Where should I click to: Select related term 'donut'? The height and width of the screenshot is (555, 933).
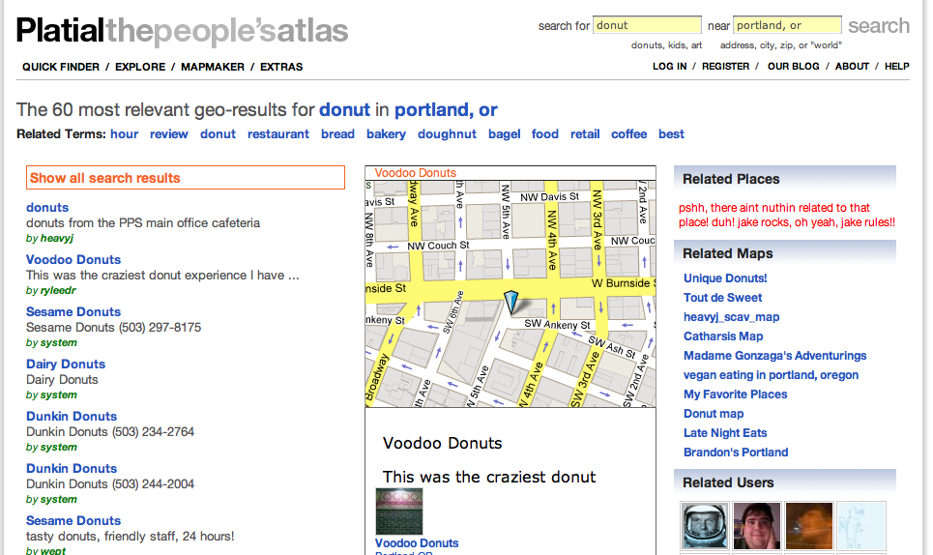218,134
